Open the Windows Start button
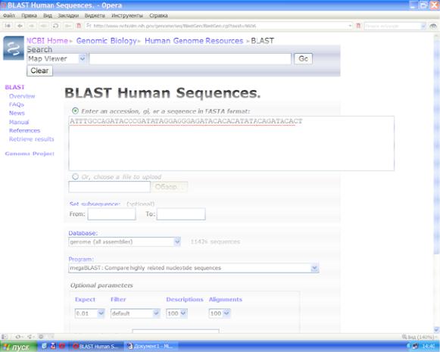 click(18, 347)
